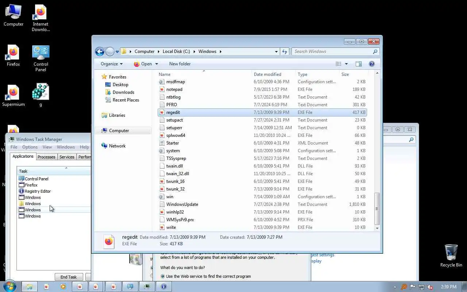
Task: Refresh the Windows folder view
Action: (285, 51)
